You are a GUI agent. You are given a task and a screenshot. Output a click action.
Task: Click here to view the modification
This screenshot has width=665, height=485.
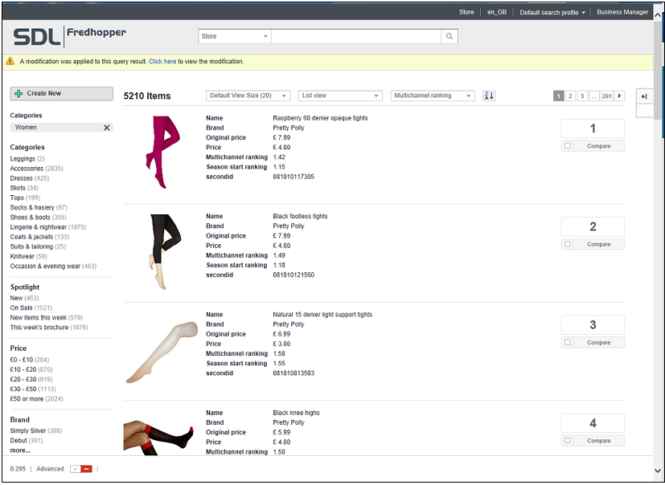(162, 61)
